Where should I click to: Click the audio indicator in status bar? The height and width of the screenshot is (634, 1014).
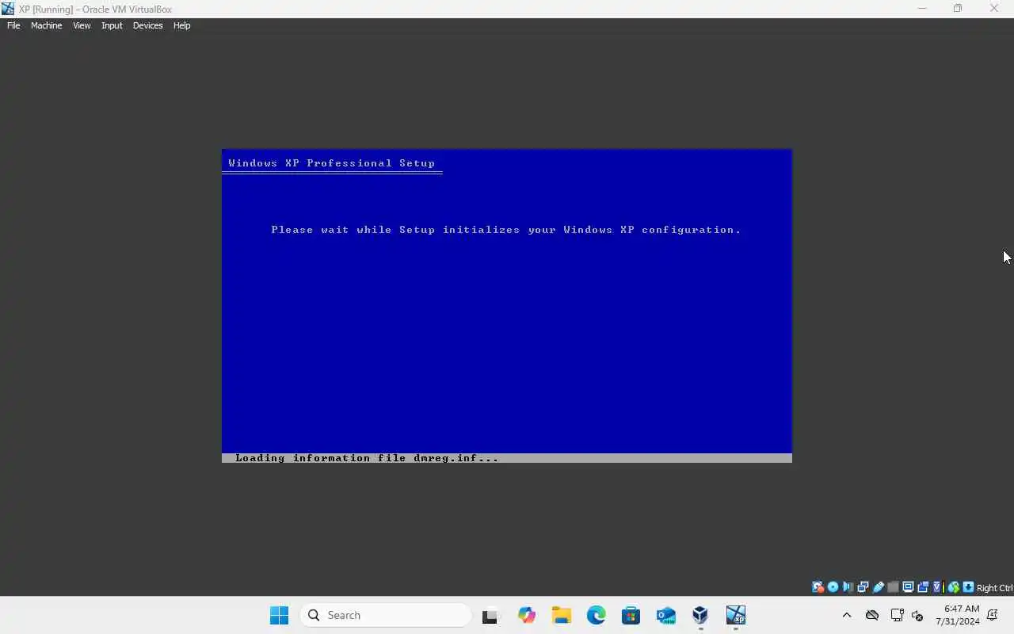tap(848, 587)
